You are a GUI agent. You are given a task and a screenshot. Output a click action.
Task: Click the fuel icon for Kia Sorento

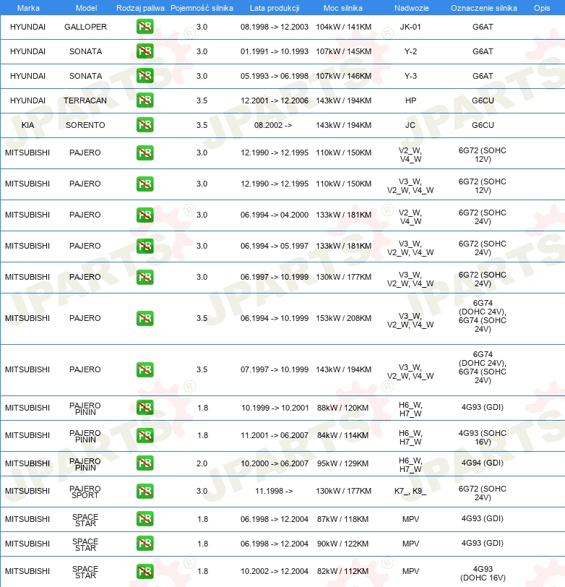pyautogui.click(x=145, y=125)
